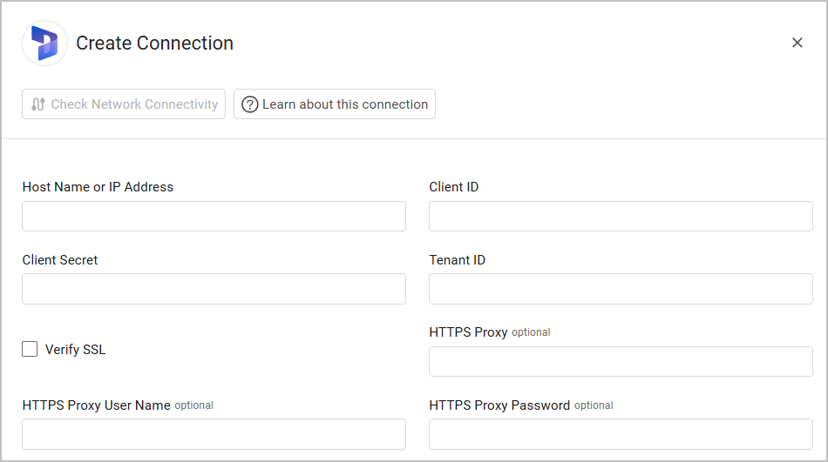The image size is (828, 462).
Task: Click the Dynamics 365 logo icon
Action: click(44, 44)
